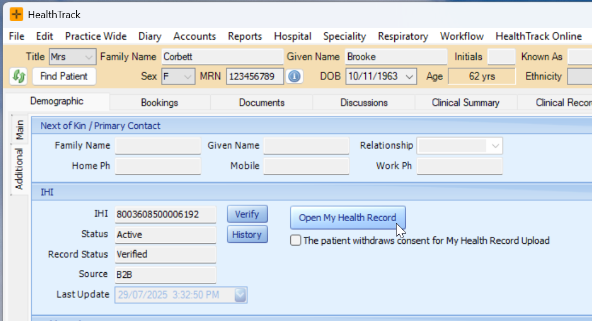The width and height of the screenshot is (592, 321).
Task: Switch to the Discussions tab
Action: click(364, 103)
